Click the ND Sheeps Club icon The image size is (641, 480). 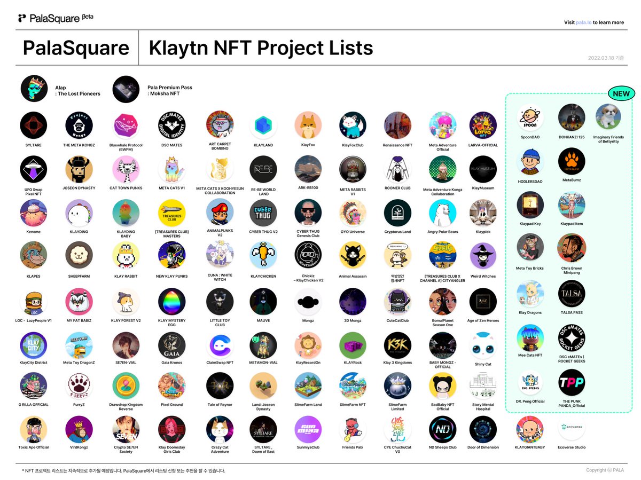click(443, 429)
